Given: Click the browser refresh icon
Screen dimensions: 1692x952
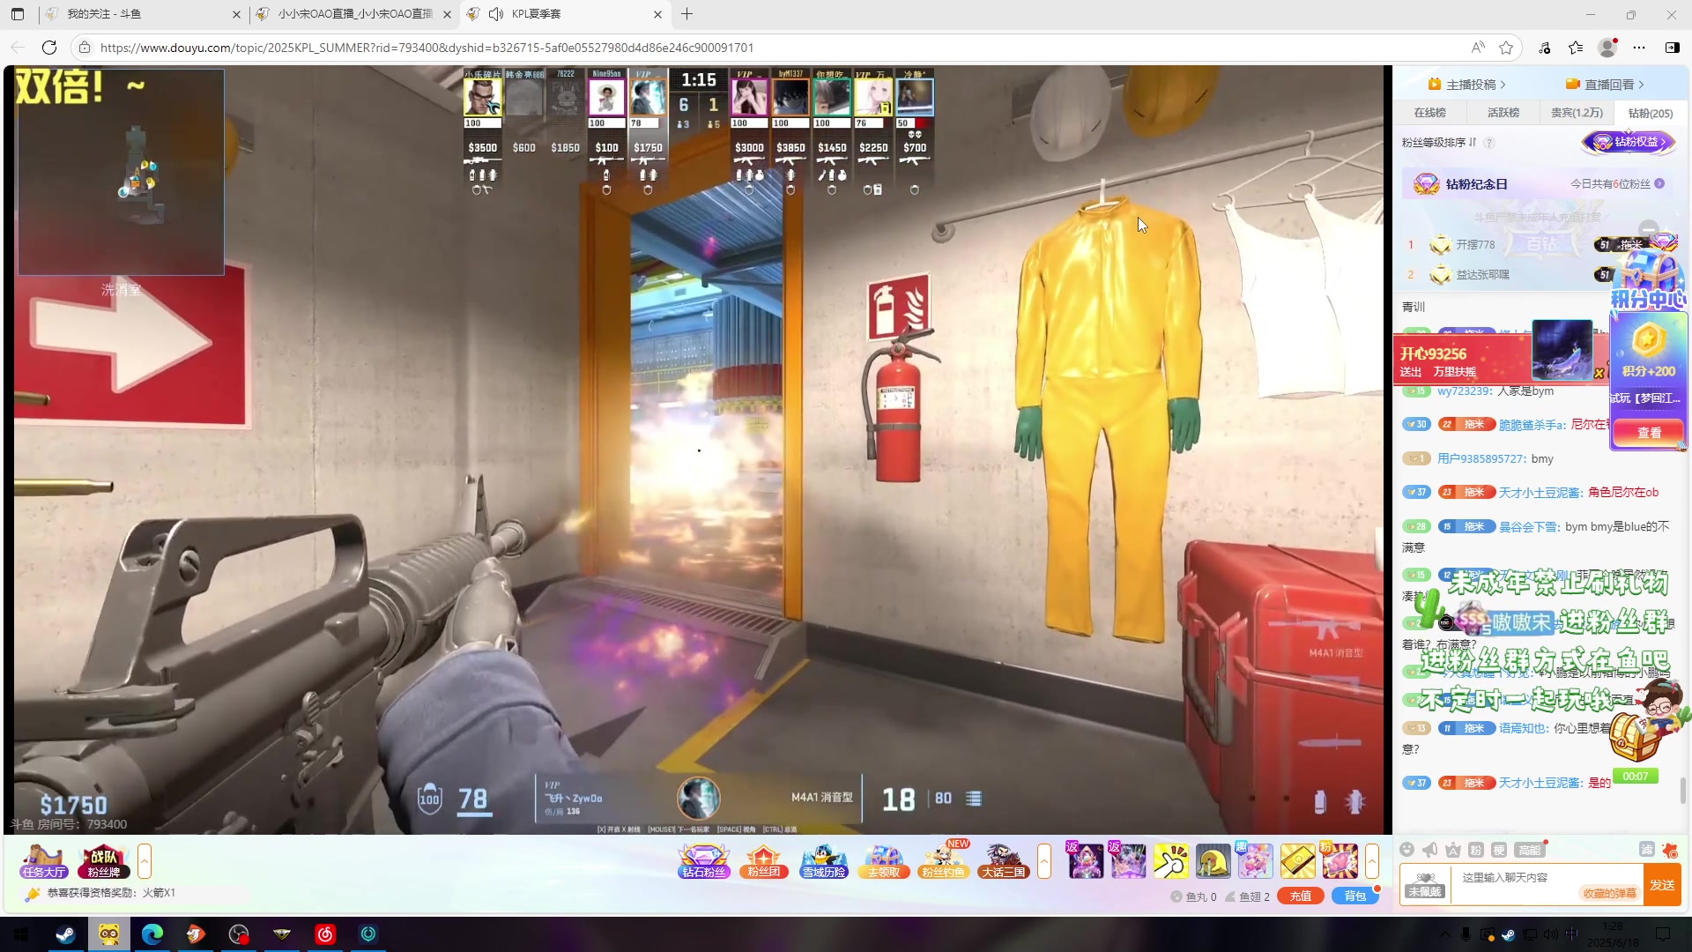Looking at the screenshot, I should coord(49,48).
